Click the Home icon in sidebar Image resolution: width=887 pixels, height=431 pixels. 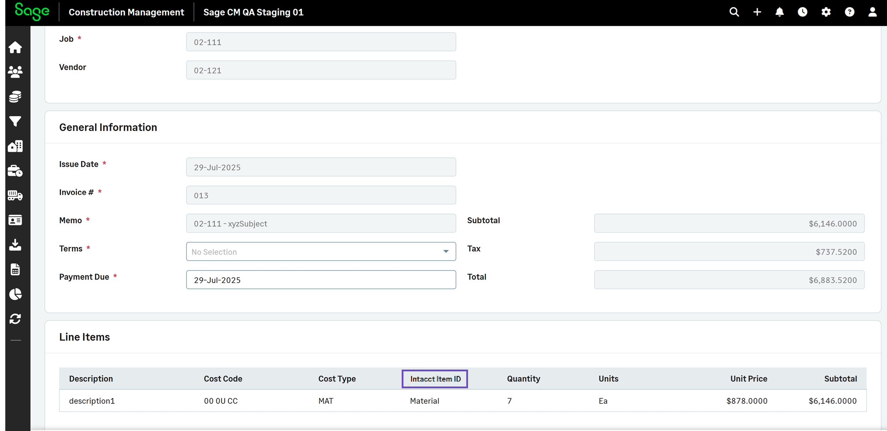(x=15, y=47)
